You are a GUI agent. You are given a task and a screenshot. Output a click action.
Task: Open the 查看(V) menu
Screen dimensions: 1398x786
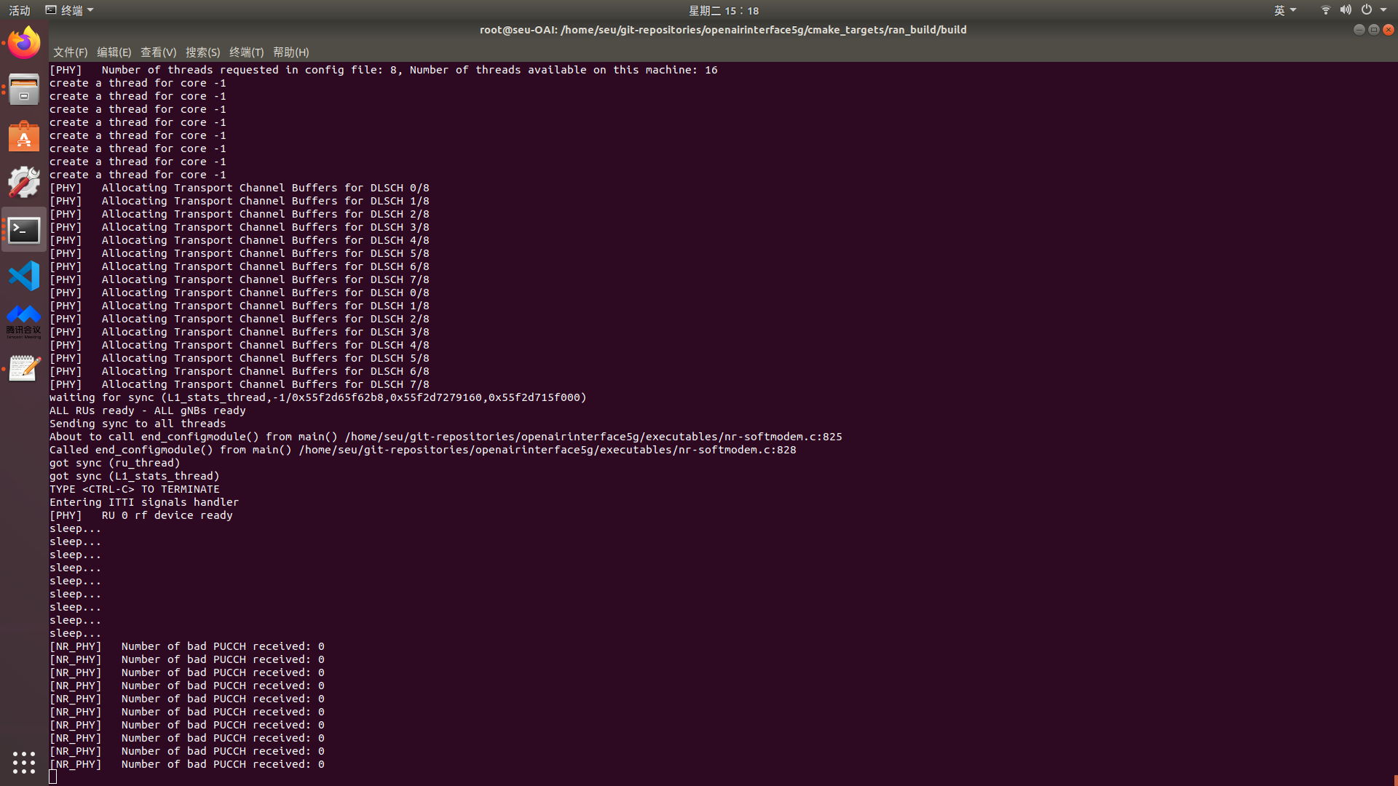click(x=158, y=52)
